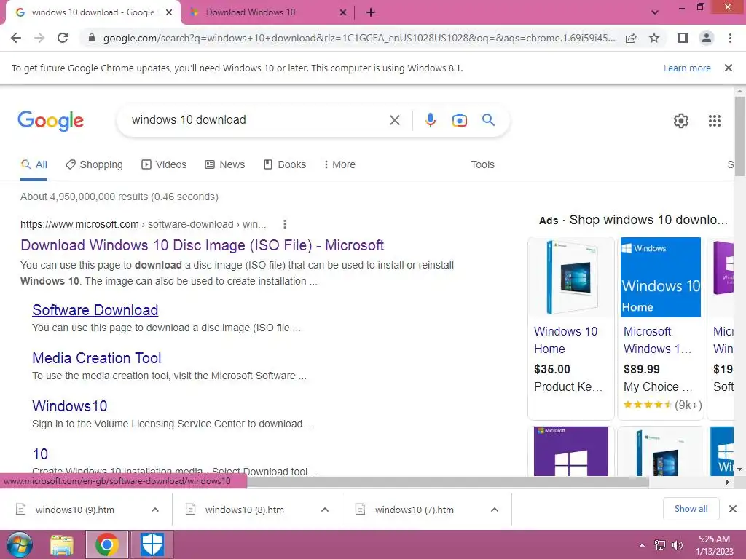The image size is (746, 559).
Task: Click Show all downloads button
Action: 691,509
